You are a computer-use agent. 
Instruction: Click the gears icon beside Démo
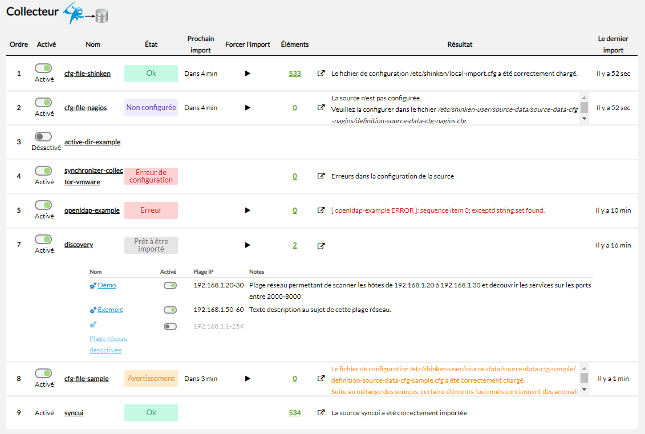click(93, 286)
